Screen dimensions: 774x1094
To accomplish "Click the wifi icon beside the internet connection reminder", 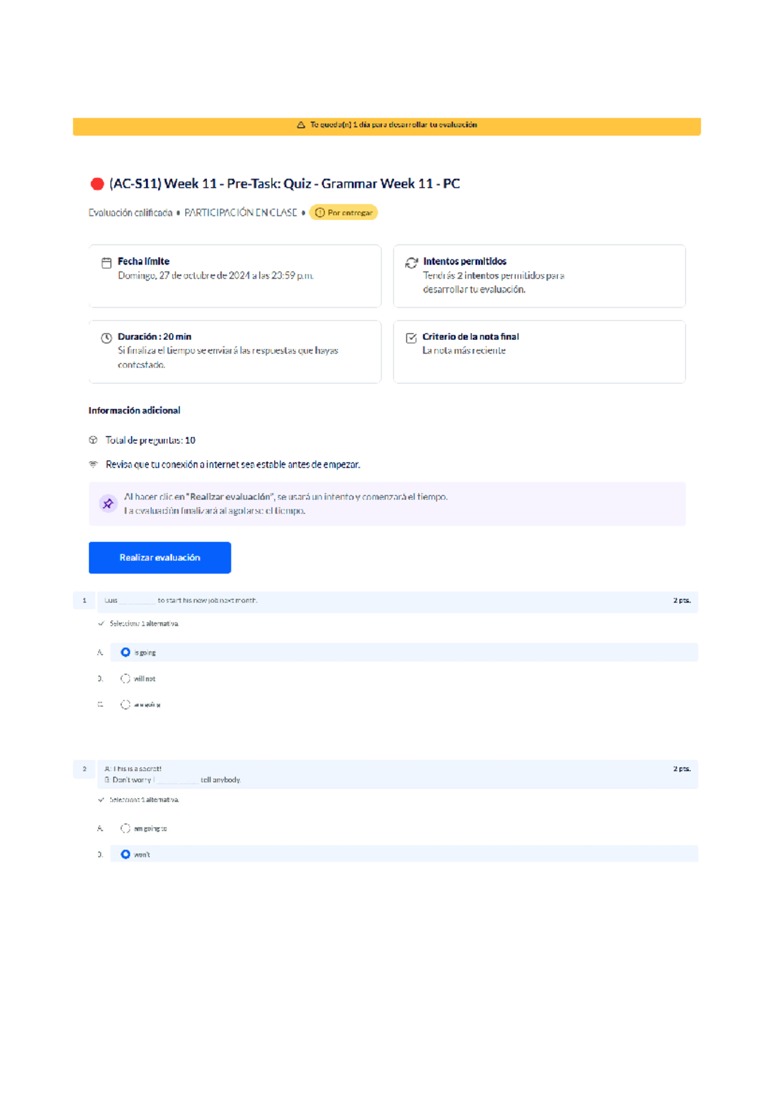I will (94, 464).
